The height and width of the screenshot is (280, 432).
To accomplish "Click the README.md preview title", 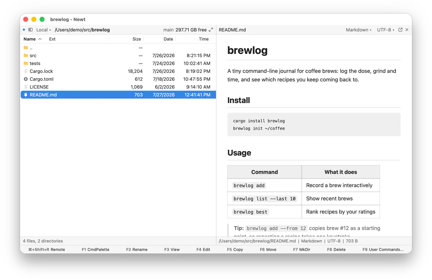I will coord(232,30).
